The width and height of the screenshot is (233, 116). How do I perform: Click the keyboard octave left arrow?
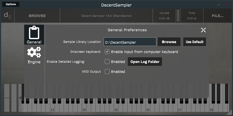[20, 98]
